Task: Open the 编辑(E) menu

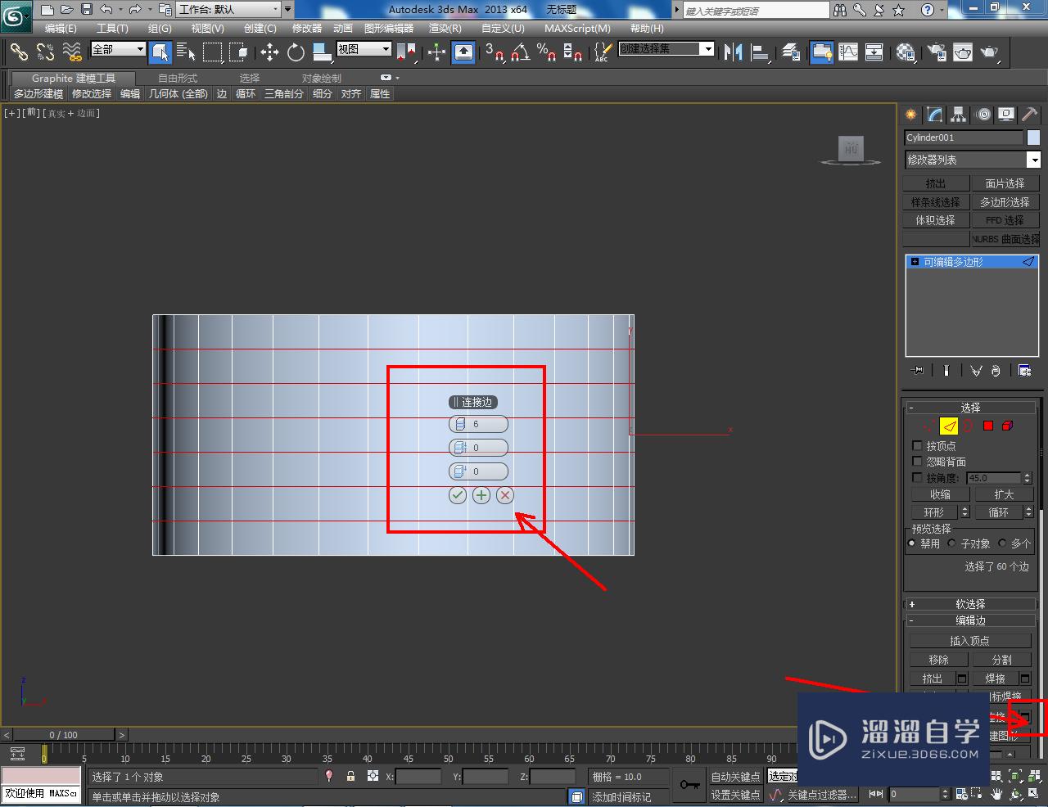Action: coord(61,28)
